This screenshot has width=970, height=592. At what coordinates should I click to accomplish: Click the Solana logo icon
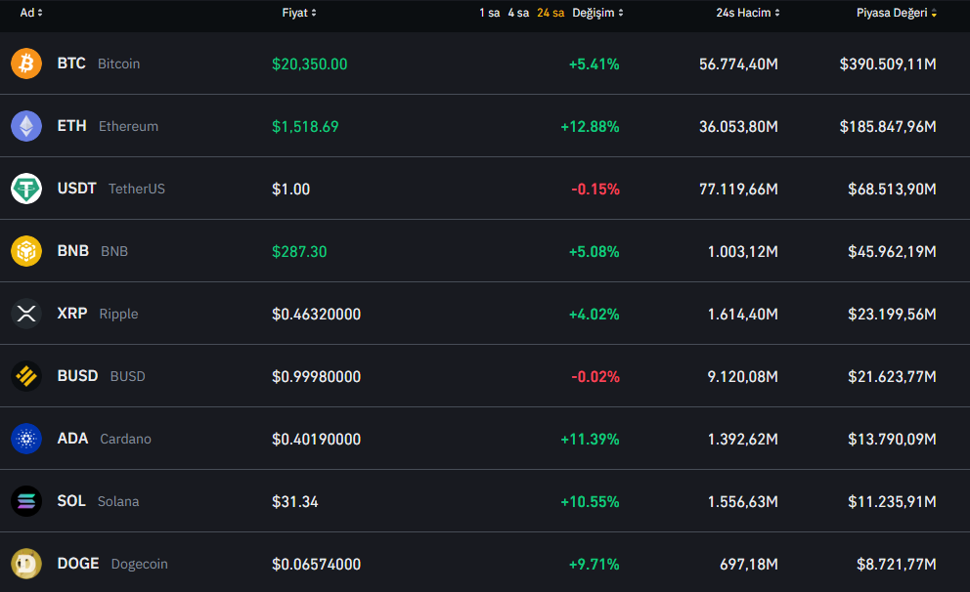click(x=26, y=501)
